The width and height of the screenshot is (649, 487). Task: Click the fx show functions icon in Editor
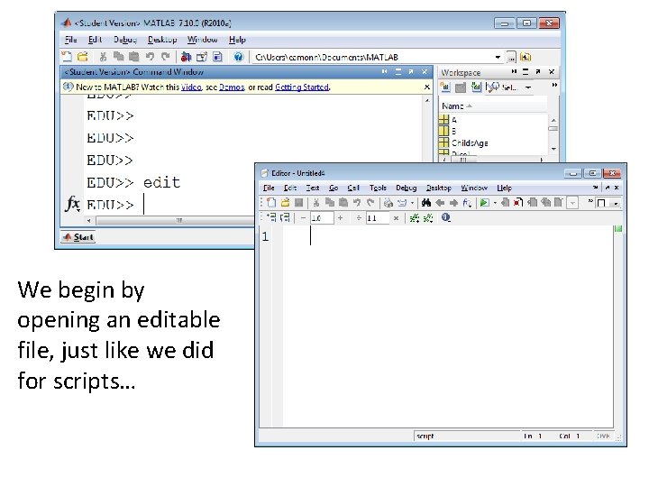pyautogui.click(x=467, y=203)
